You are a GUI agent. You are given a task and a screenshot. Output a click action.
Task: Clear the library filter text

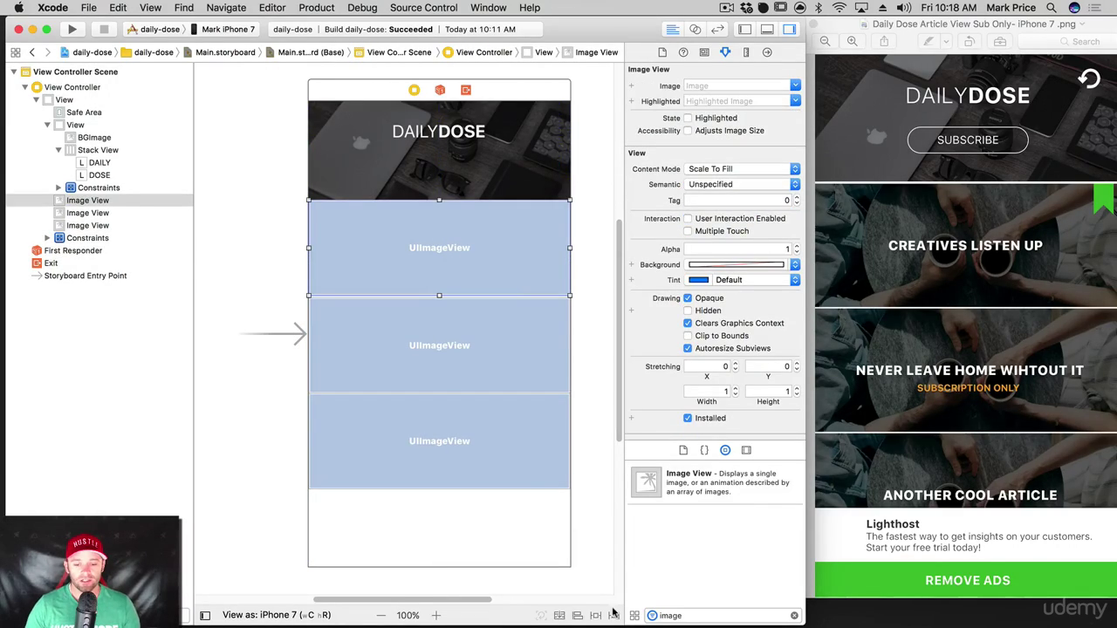pos(794,616)
